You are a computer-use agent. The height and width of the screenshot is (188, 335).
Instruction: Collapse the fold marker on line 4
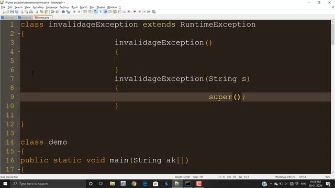pyautogui.click(x=19, y=52)
